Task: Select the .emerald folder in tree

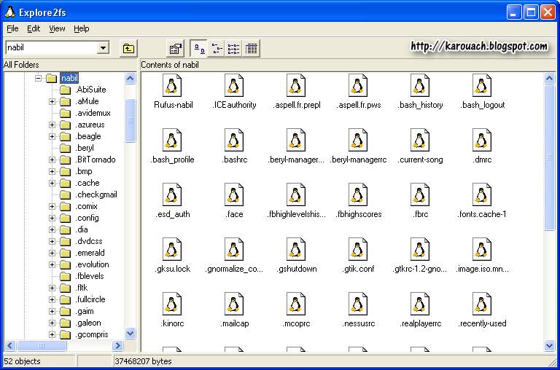Action: pyautogui.click(x=90, y=253)
